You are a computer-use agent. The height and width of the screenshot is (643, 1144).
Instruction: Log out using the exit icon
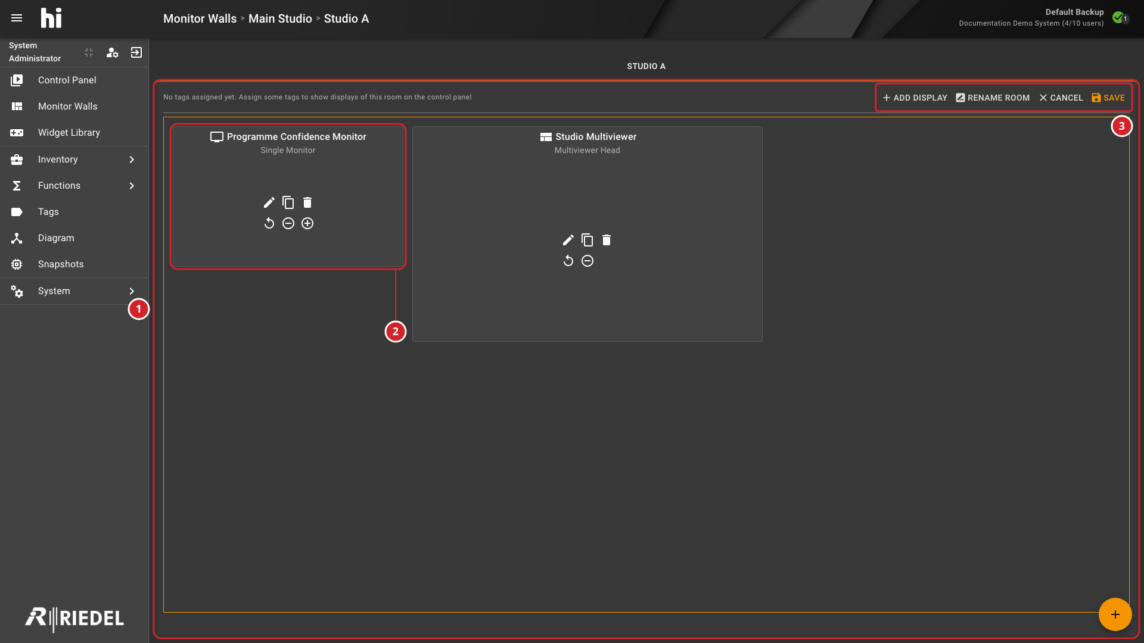[136, 52]
